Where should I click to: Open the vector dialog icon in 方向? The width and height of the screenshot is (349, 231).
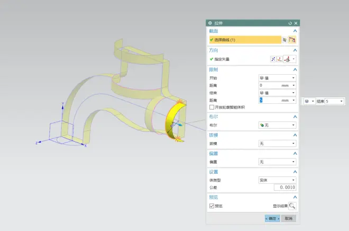[x=280, y=59]
